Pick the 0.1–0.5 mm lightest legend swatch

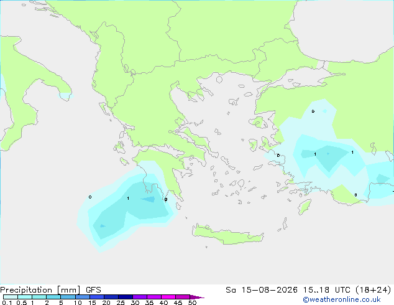11,297
